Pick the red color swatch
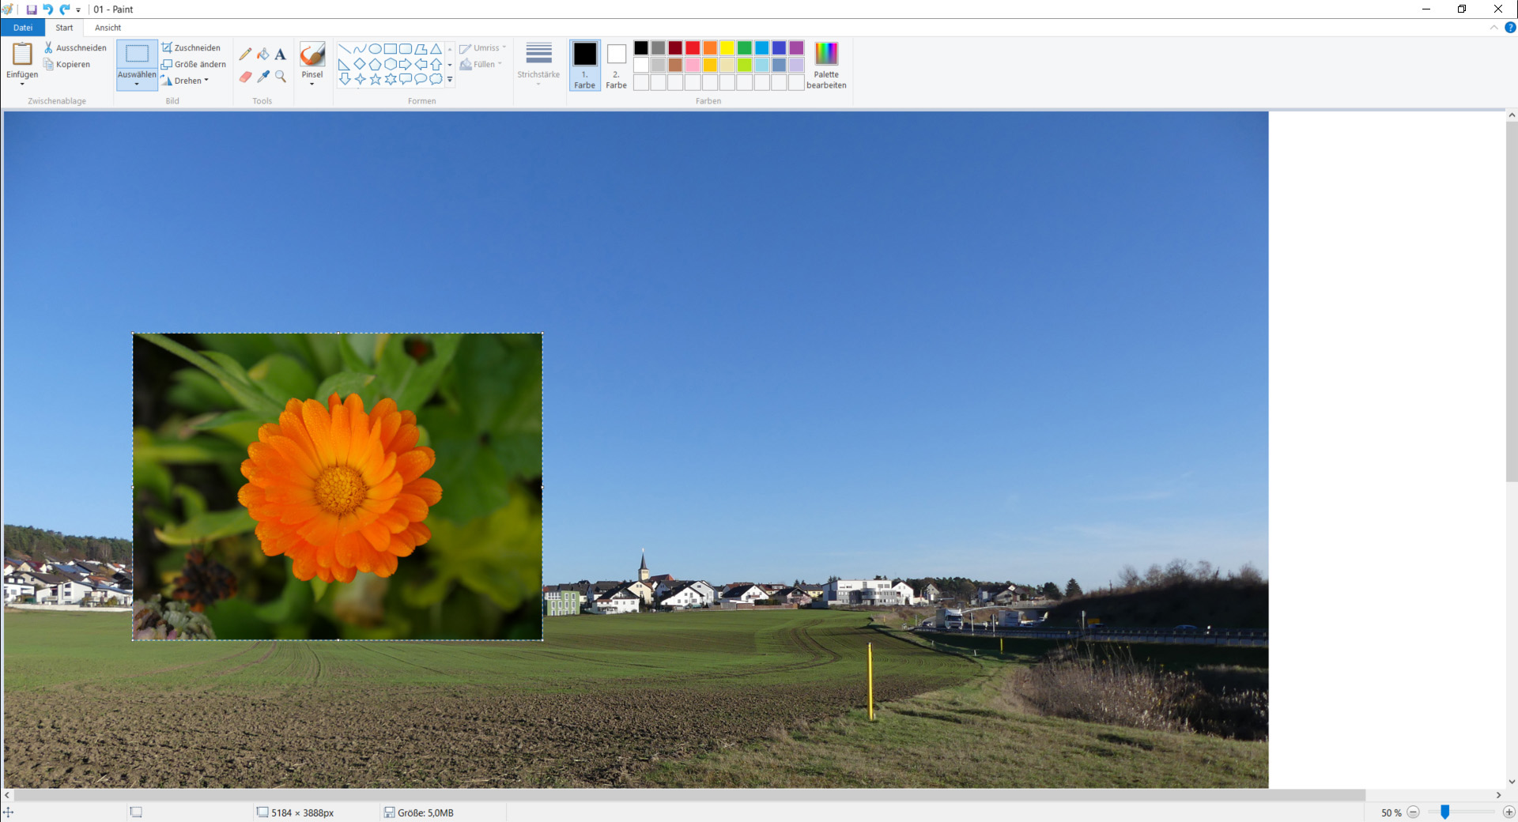 [693, 48]
